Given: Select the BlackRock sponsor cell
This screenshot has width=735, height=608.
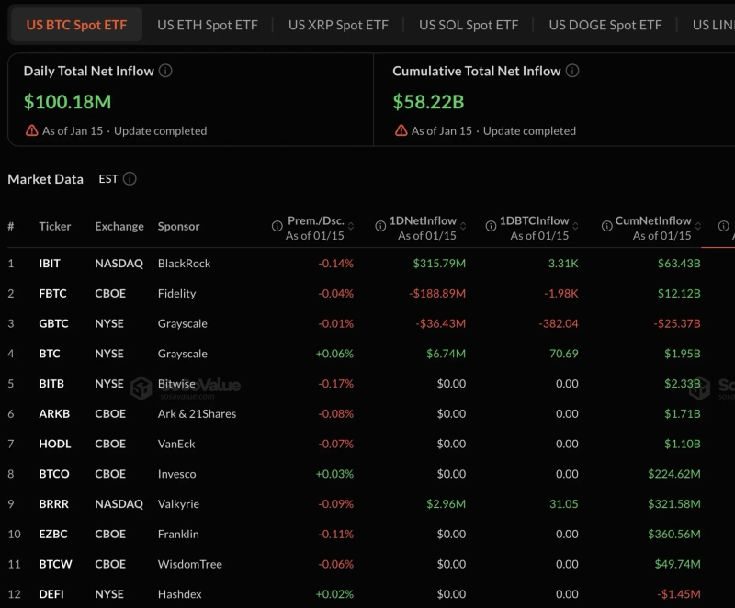Looking at the screenshot, I should point(184,264).
